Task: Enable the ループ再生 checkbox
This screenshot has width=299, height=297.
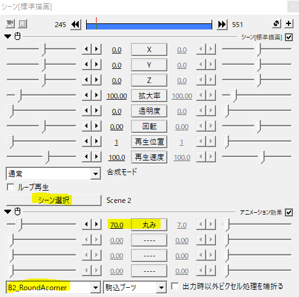Action: click(10, 187)
